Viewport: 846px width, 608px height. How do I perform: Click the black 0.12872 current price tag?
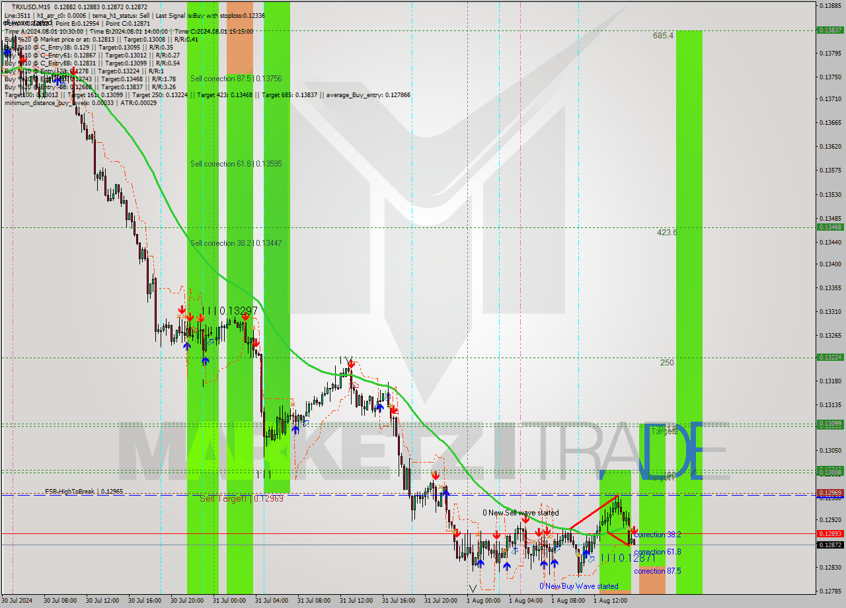830,545
